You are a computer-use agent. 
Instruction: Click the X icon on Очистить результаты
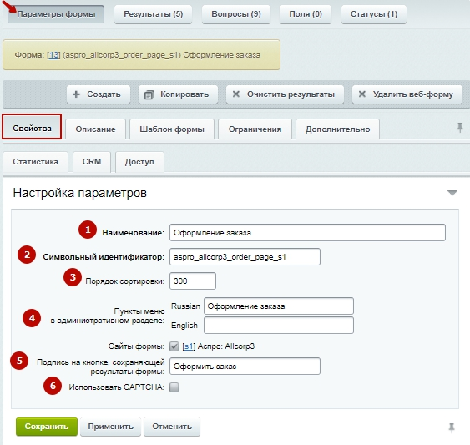236,94
